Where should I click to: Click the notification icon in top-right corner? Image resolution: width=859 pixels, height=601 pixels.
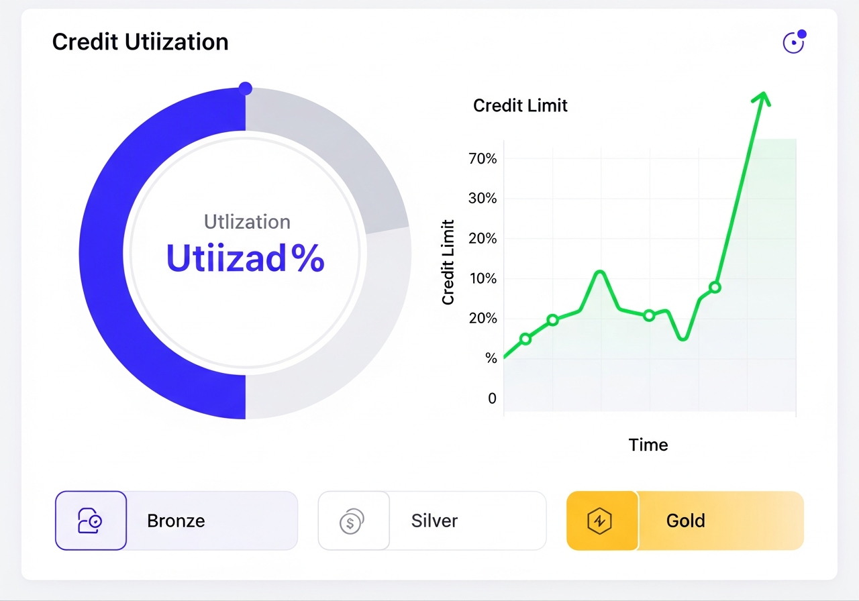(x=794, y=42)
